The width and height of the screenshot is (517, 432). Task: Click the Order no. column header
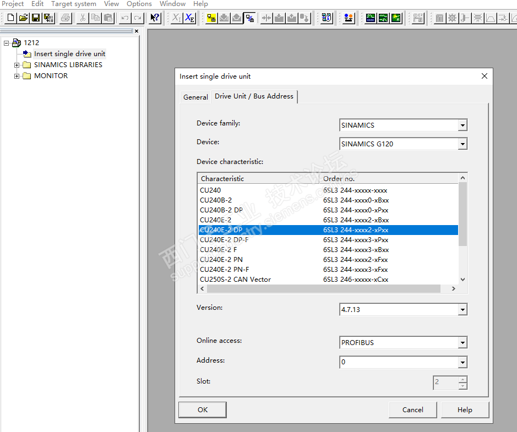pyautogui.click(x=389, y=179)
